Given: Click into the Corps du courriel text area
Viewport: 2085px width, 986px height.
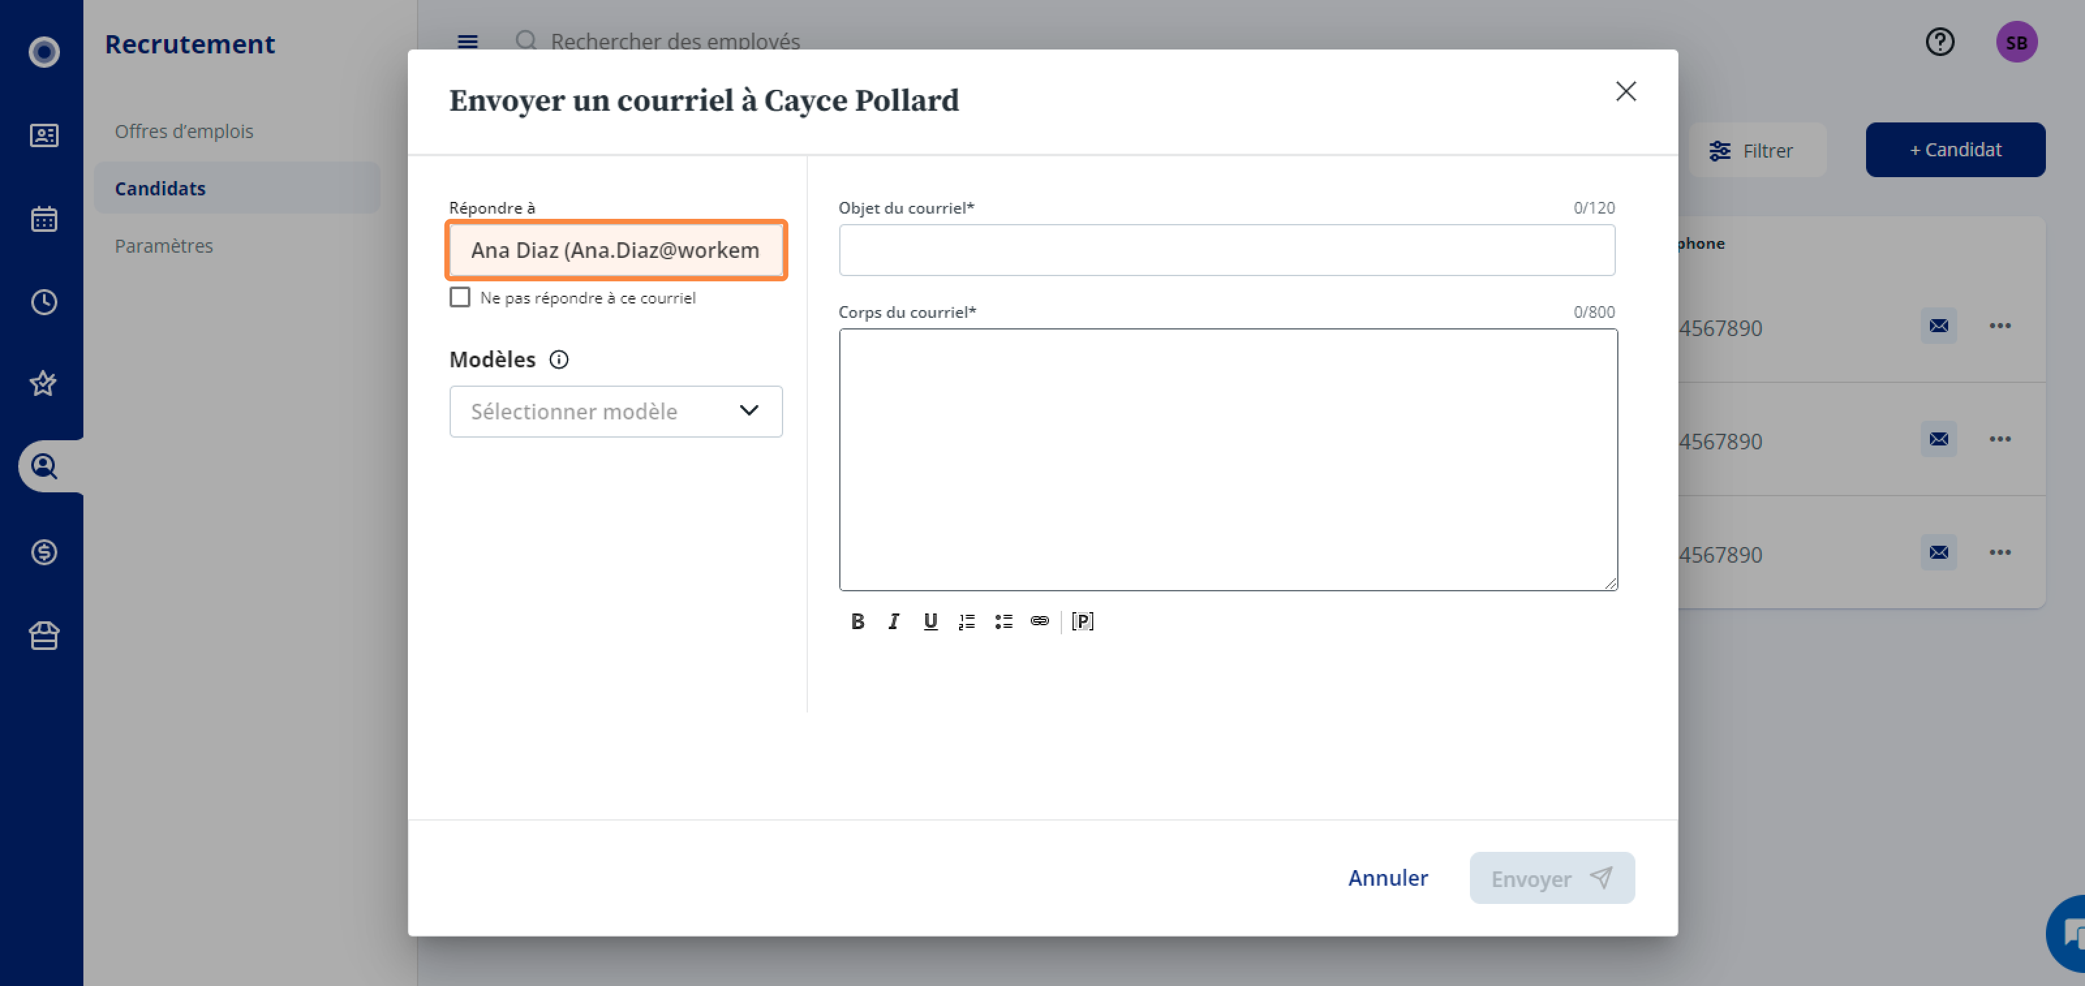Looking at the screenshot, I should (x=1228, y=459).
